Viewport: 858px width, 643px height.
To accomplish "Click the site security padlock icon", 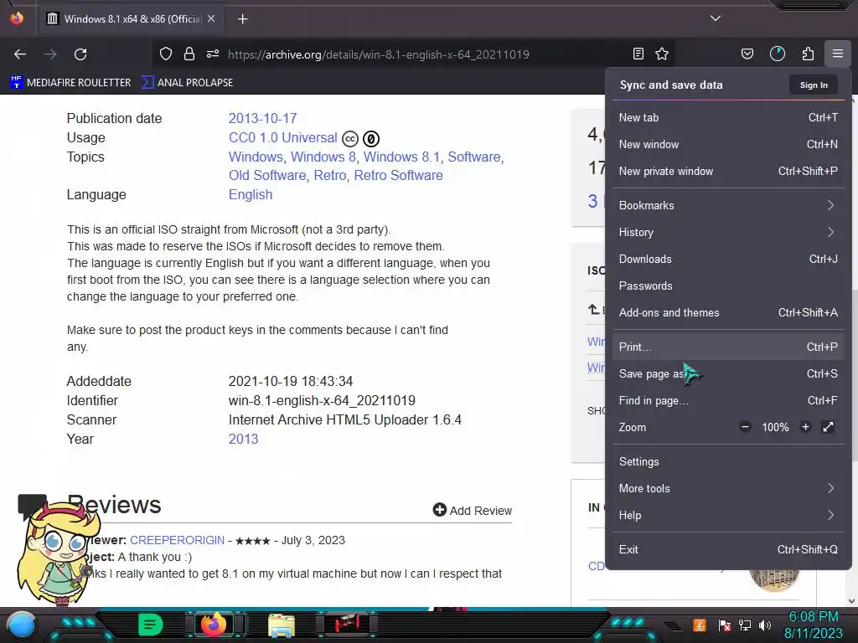I will 189,54.
